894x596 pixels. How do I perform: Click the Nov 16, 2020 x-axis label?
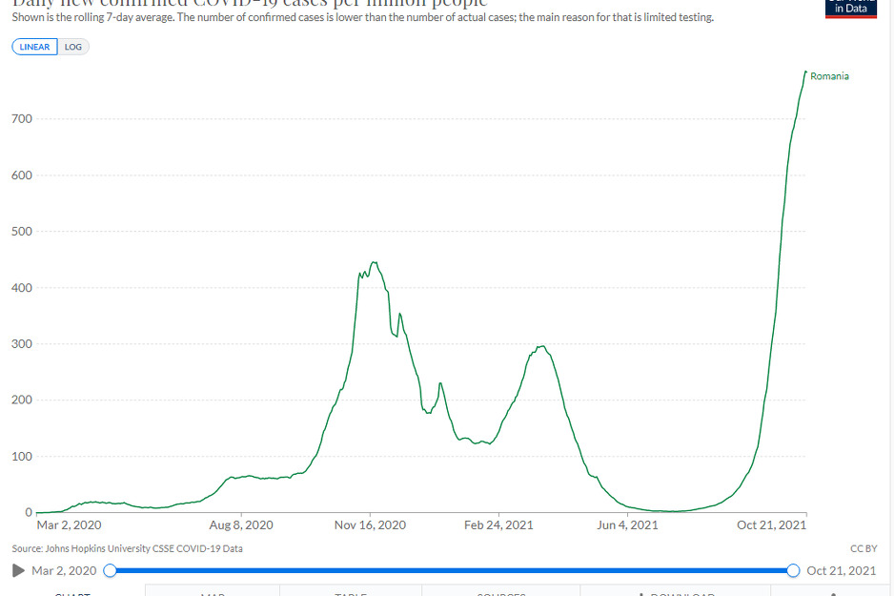[x=371, y=524]
